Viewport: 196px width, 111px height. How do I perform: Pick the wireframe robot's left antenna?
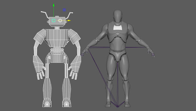coord(45,15)
